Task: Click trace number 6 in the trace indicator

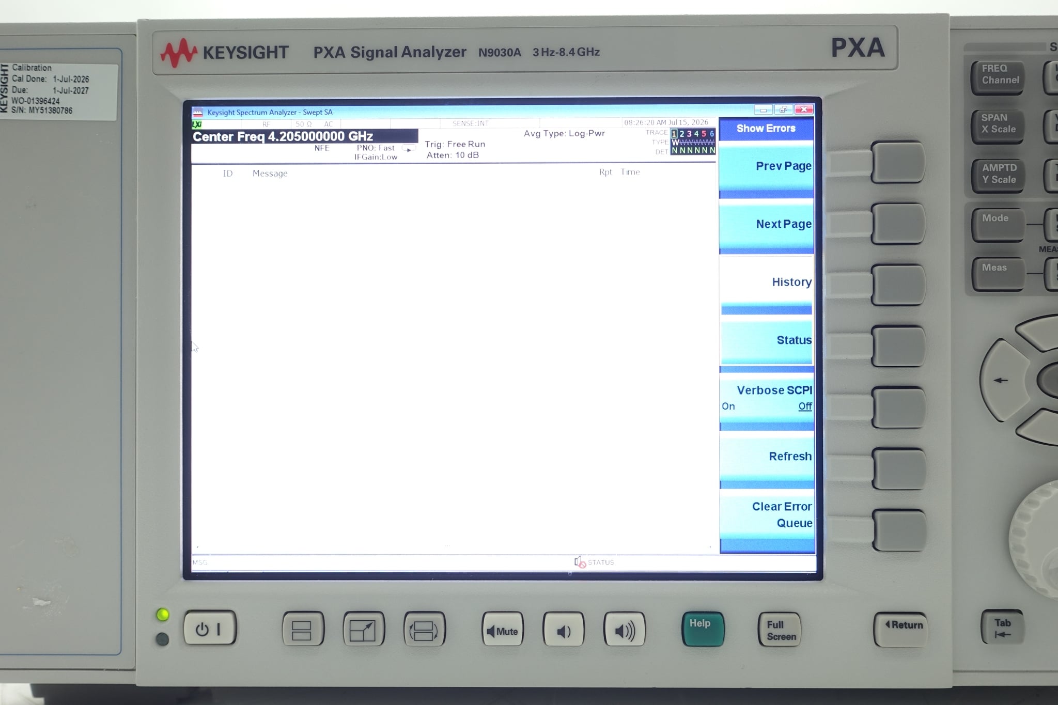Action: coord(711,134)
